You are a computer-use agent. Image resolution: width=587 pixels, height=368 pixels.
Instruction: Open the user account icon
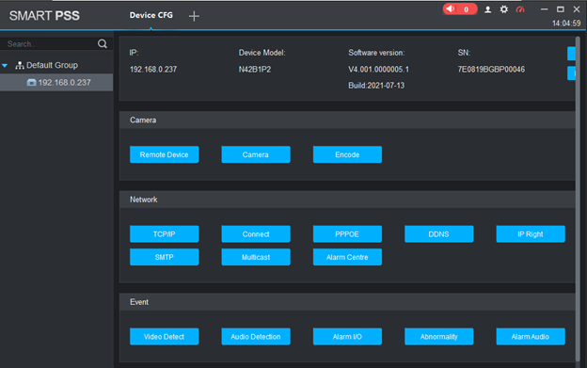click(487, 9)
